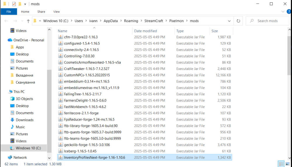This screenshot has width=292, height=167.
Task: Click the Help question mark icon
Action: coord(289,12)
